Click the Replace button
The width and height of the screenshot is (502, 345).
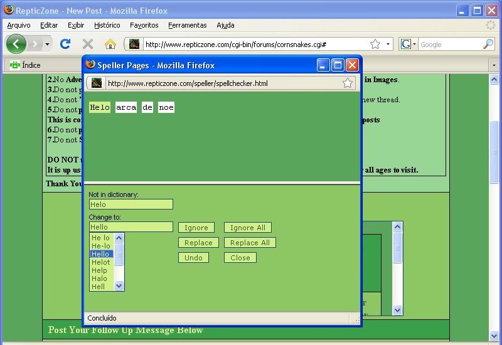click(198, 243)
